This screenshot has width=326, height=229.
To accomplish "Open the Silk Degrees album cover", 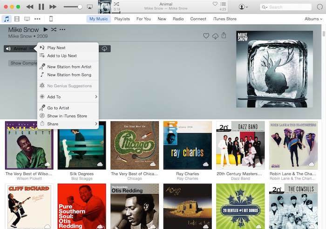I will 81,145.
